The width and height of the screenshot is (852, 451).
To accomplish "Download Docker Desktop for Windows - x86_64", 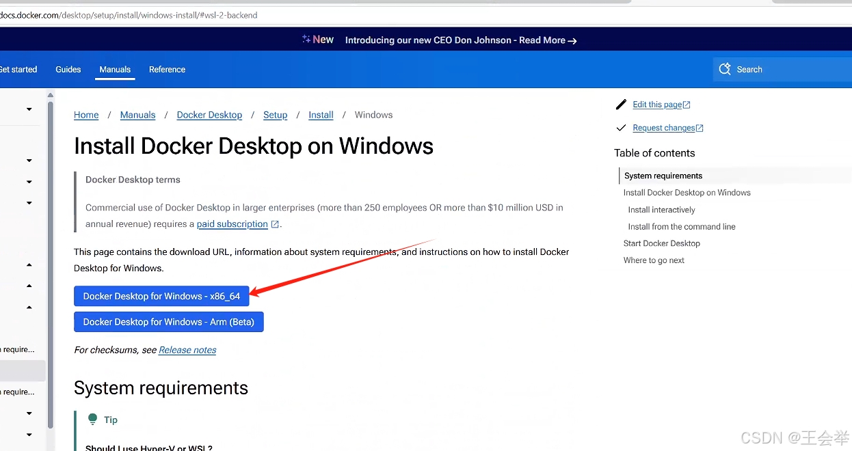I will [x=161, y=296].
